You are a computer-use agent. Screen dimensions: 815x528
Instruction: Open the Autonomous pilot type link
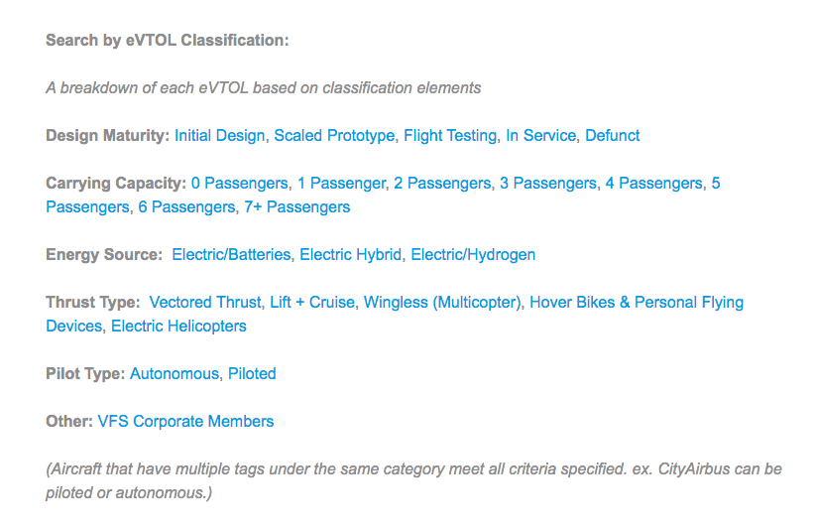click(x=174, y=374)
